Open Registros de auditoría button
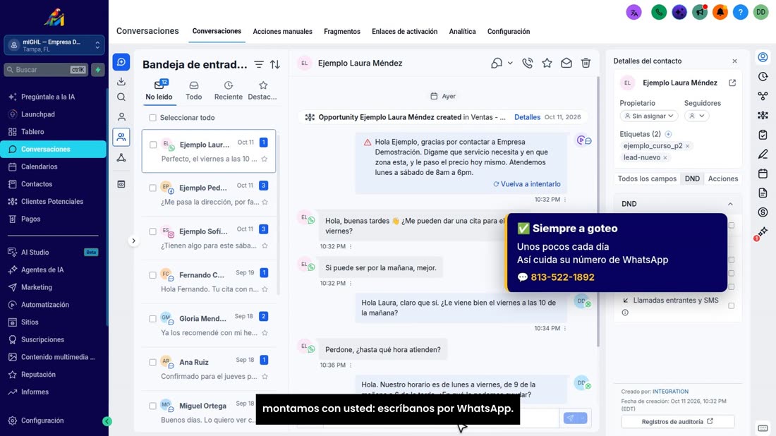Image resolution: width=776 pixels, height=436 pixels. (677, 422)
